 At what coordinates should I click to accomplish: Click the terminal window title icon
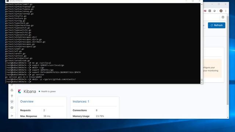click(x=7, y=1)
